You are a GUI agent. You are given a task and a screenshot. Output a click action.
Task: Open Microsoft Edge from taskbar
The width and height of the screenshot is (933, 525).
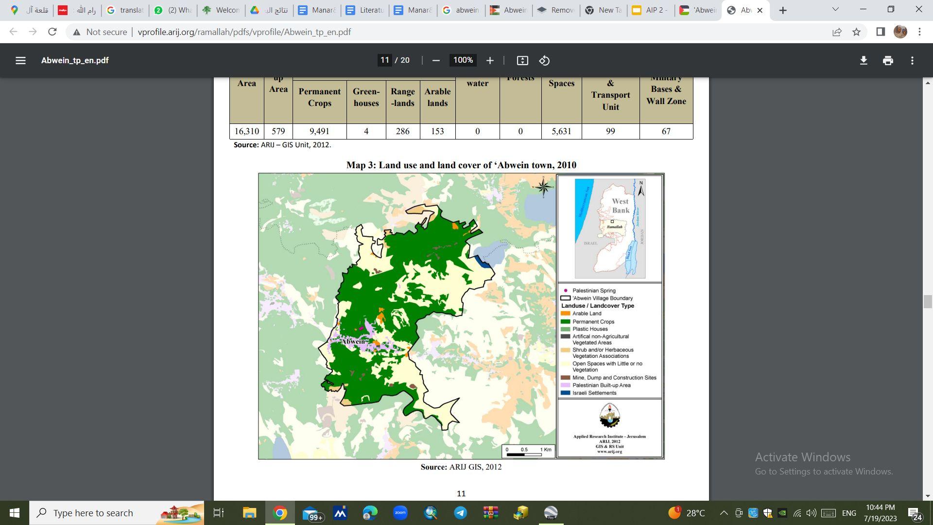pos(370,513)
